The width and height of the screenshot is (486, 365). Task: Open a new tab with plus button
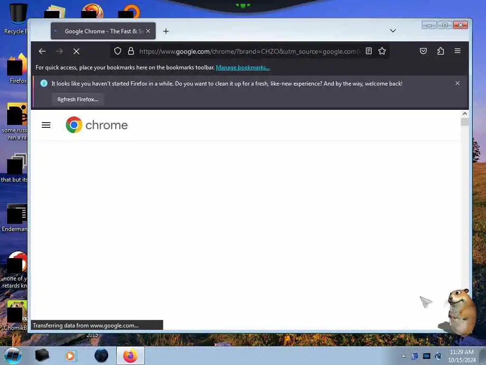(x=166, y=31)
